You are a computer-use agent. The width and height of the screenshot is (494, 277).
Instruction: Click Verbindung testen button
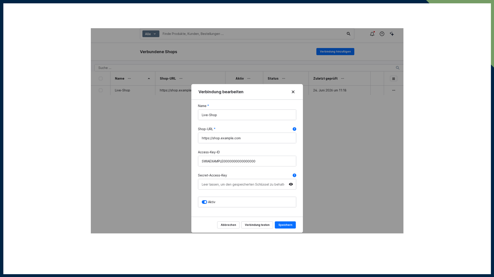click(x=257, y=225)
